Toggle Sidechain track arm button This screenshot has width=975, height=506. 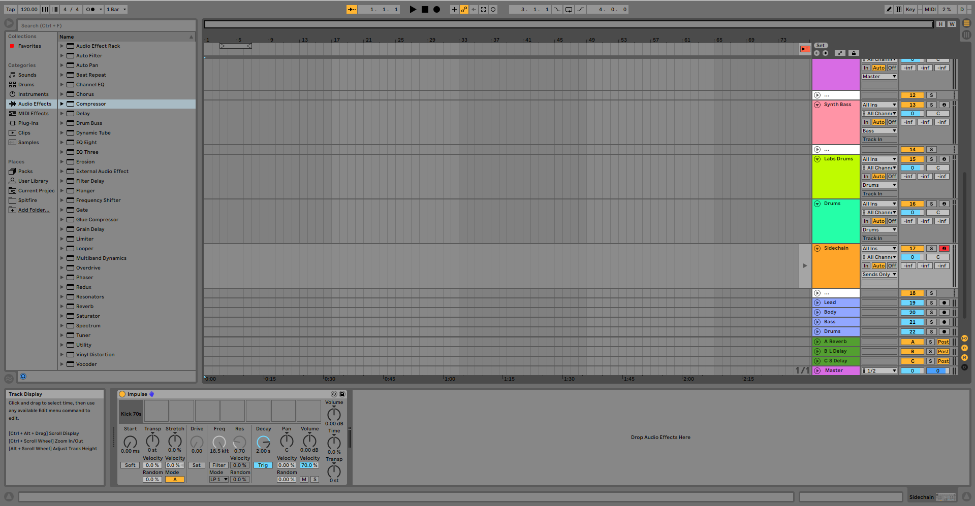click(x=944, y=249)
